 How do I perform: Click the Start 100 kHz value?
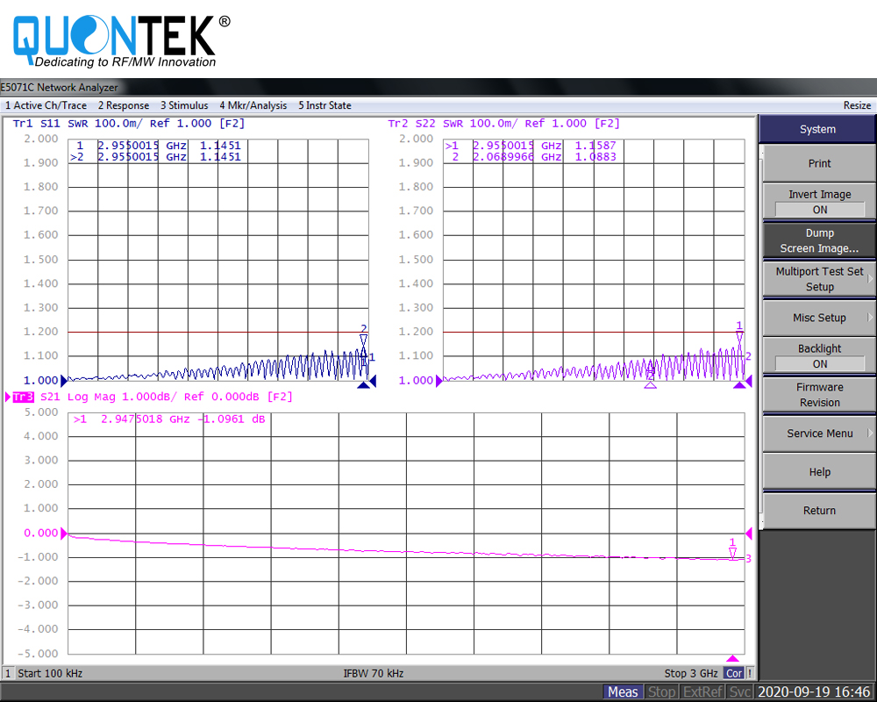50,673
